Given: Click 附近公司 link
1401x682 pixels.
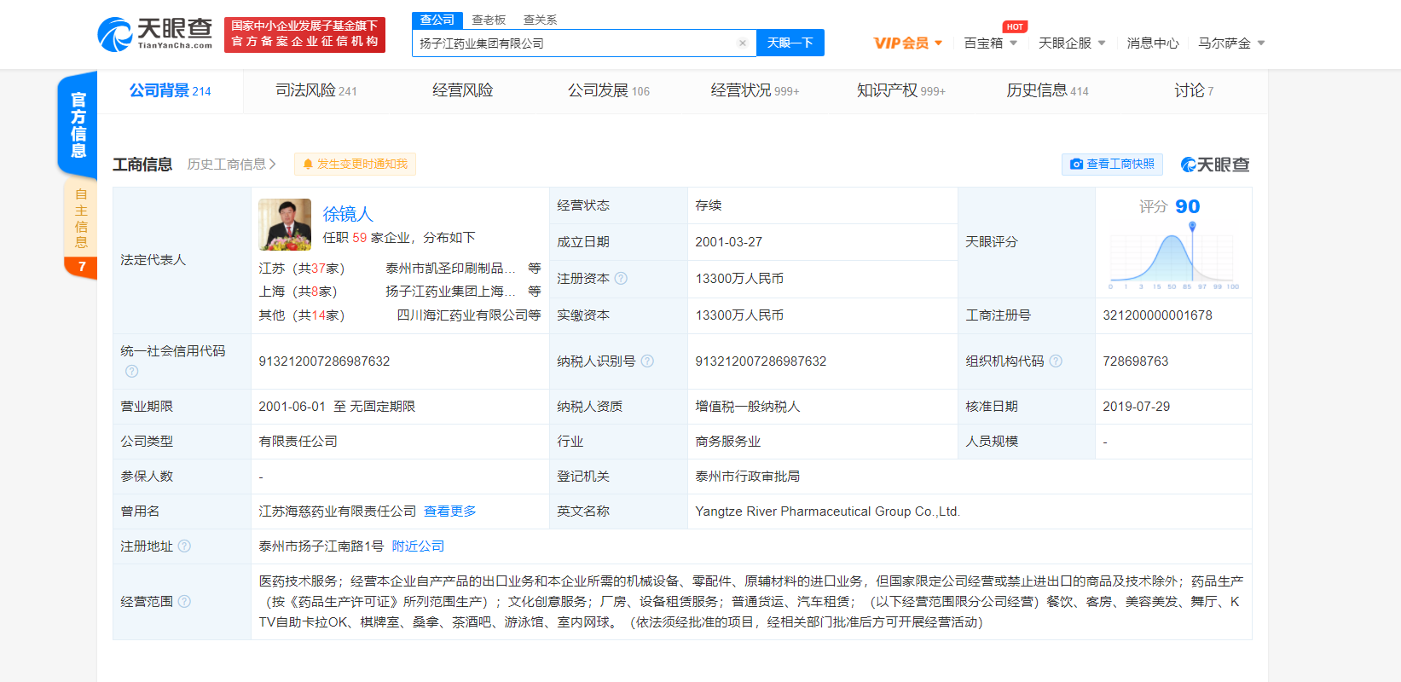Looking at the screenshot, I should (x=418, y=546).
